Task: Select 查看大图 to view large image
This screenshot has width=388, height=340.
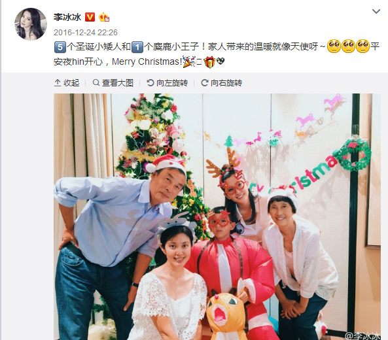Action: 113,83
